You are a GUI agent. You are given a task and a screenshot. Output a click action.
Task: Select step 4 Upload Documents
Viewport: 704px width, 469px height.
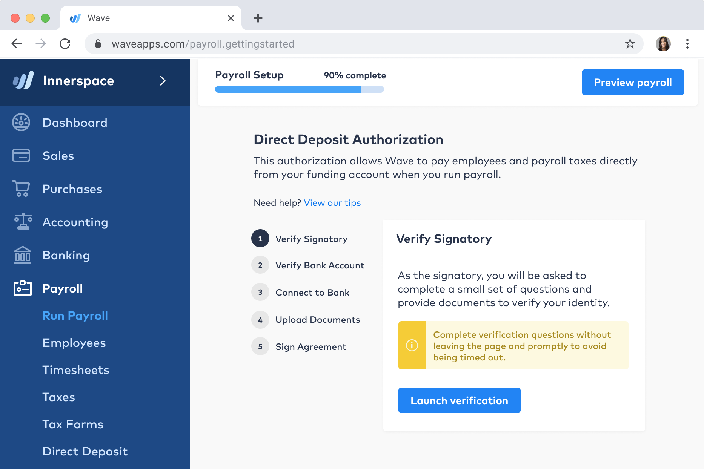pyautogui.click(x=306, y=319)
